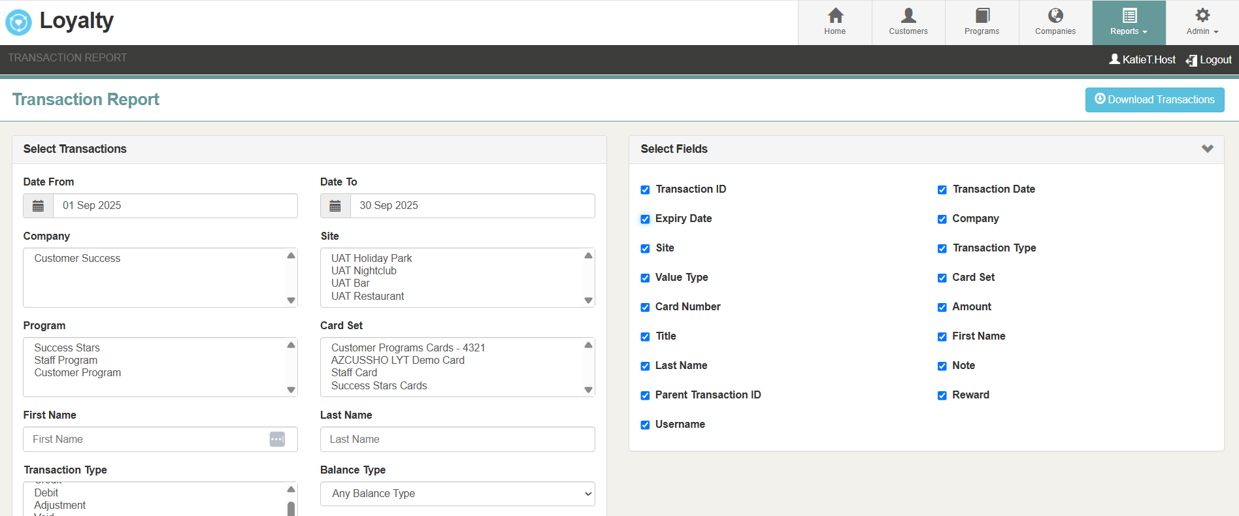This screenshot has height=516, width=1239.
Task: Disable the Reward field checkbox
Action: 942,396
